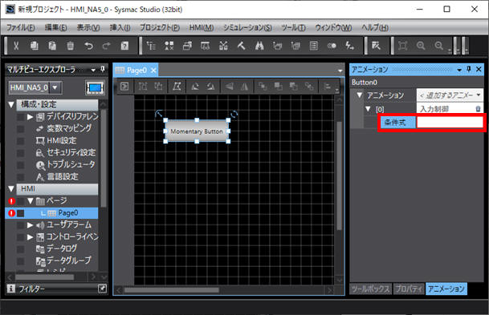
Task: Click the canvas vertical scrollbar thumb
Action: tap(340, 176)
